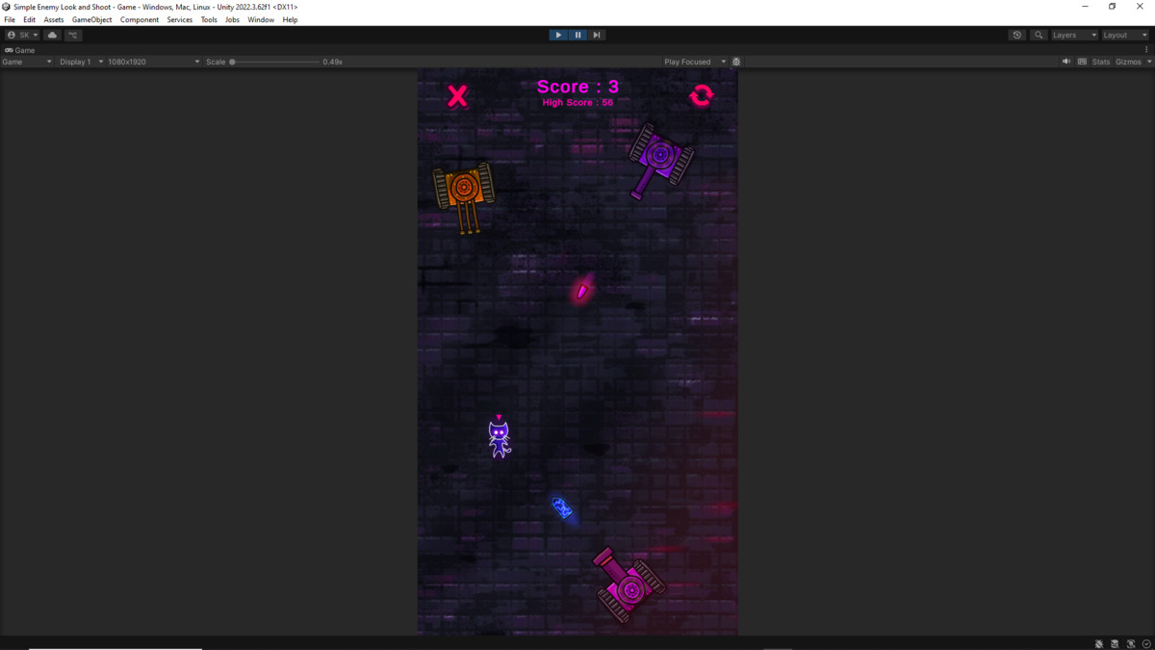Select the Pause button in the toolbar

tap(577, 35)
